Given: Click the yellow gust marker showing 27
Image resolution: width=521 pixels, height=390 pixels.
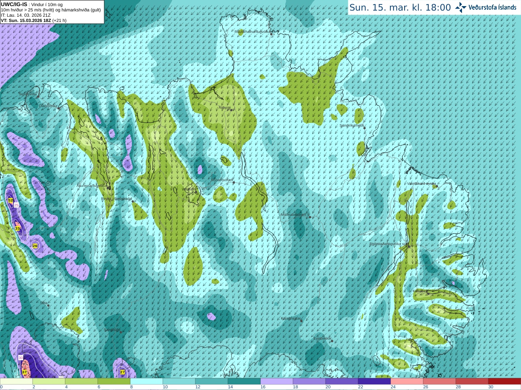Looking at the screenshot, I should click(123, 372).
